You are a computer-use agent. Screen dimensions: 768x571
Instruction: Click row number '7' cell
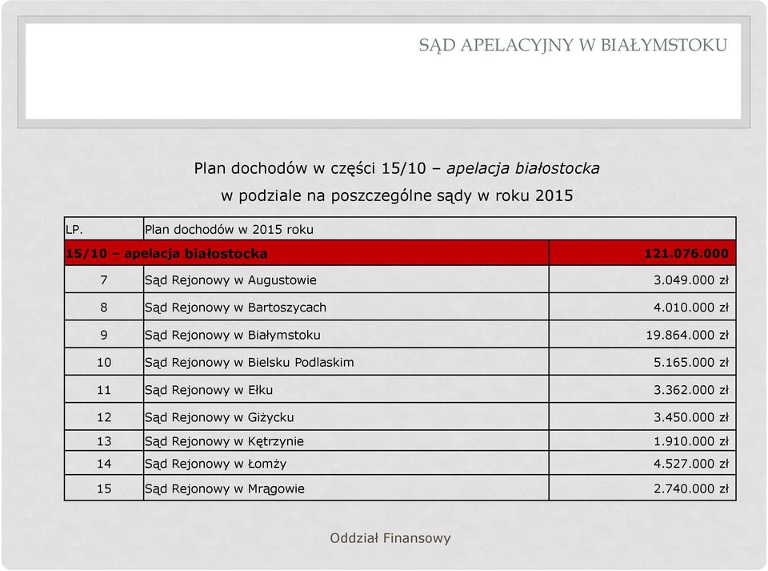pyautogui.click(x=104, y=279)
